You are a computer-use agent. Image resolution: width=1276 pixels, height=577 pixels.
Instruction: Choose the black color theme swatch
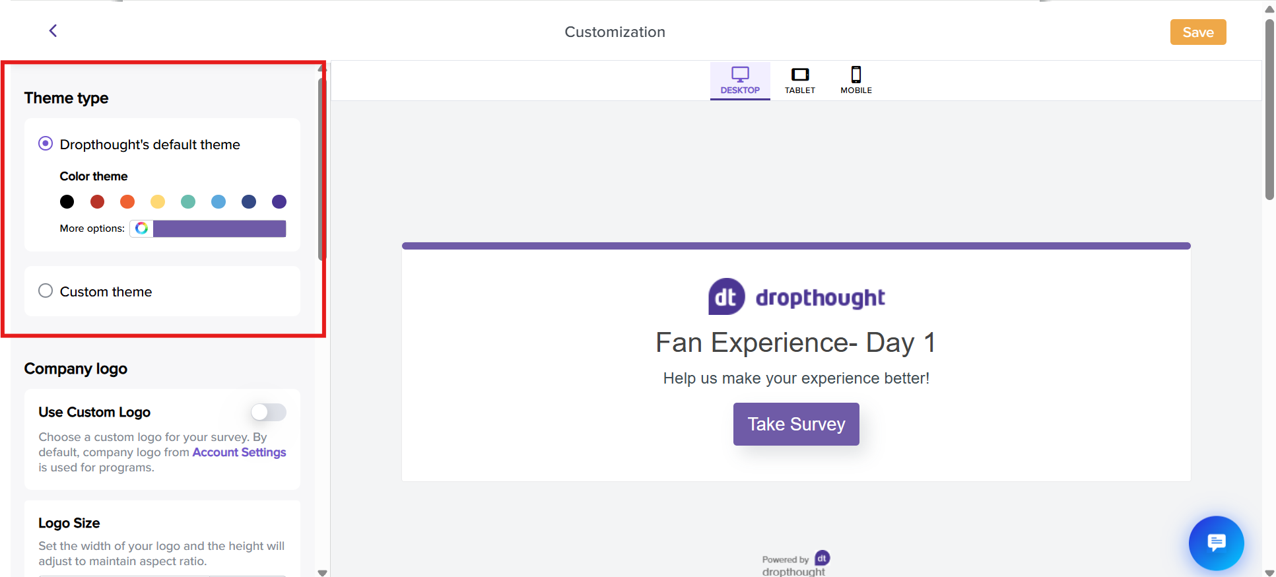coord(67,201)
